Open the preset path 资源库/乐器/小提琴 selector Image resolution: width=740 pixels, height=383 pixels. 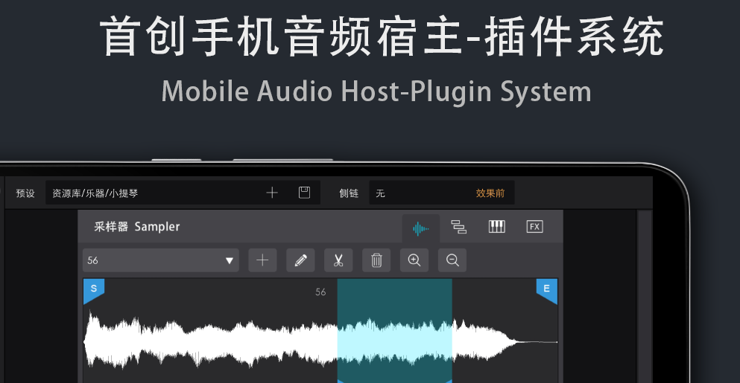(149, 193)
